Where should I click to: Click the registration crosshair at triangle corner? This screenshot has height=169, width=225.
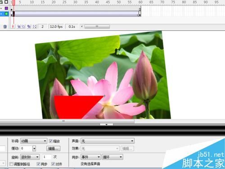coord(104,96)
